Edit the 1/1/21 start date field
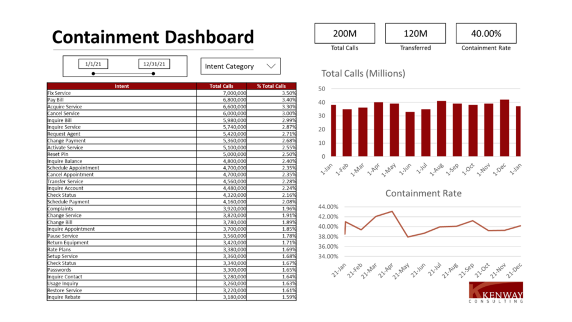The width and height of the screenshot is (572, 322). (x=93, y=64)
